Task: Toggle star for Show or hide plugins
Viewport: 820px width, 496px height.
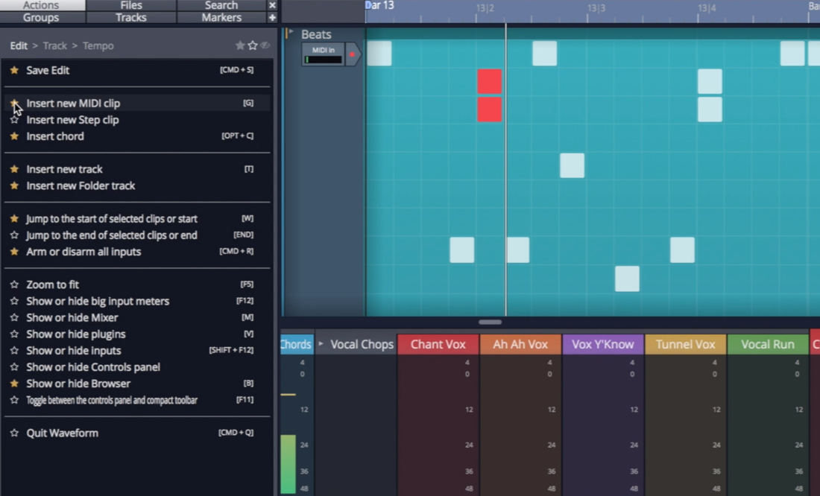Action: pos(14,334)
